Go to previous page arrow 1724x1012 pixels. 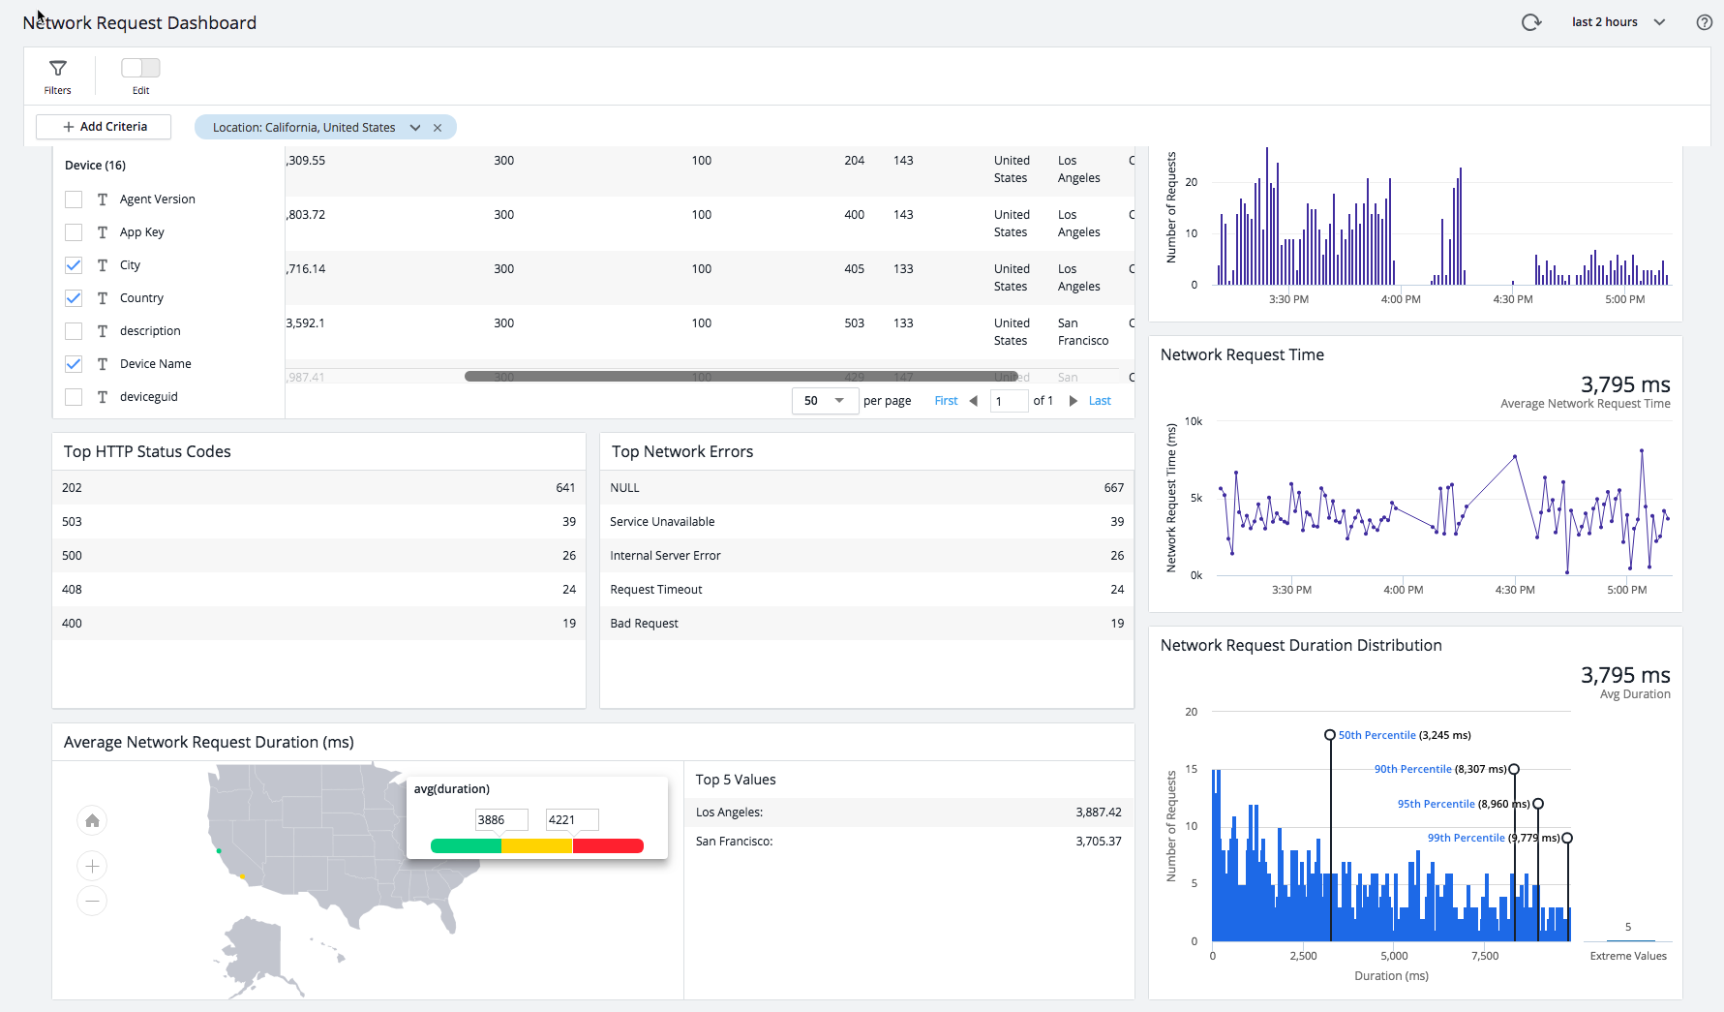pos(973,401)
